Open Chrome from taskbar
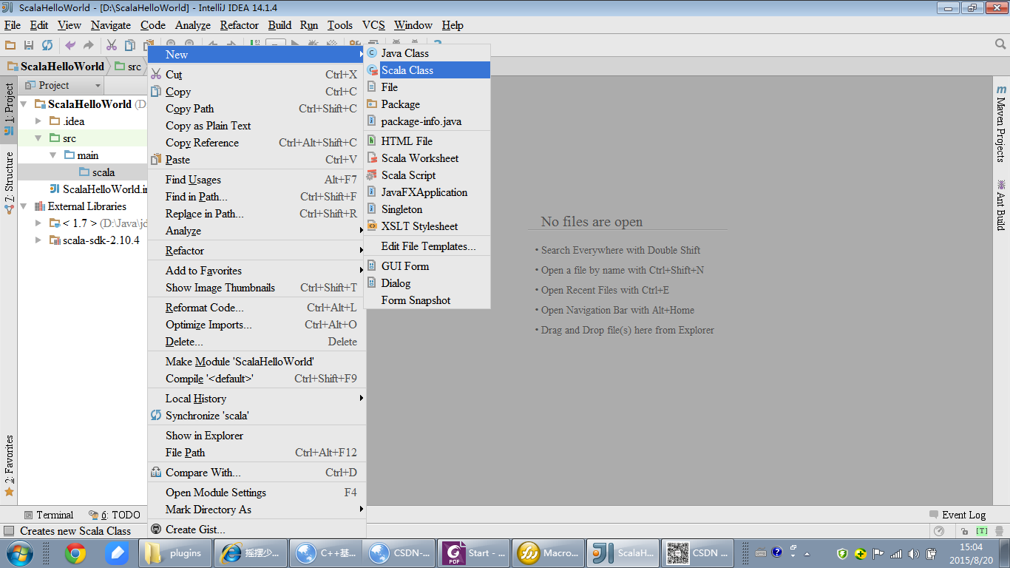 coord(75,553)
